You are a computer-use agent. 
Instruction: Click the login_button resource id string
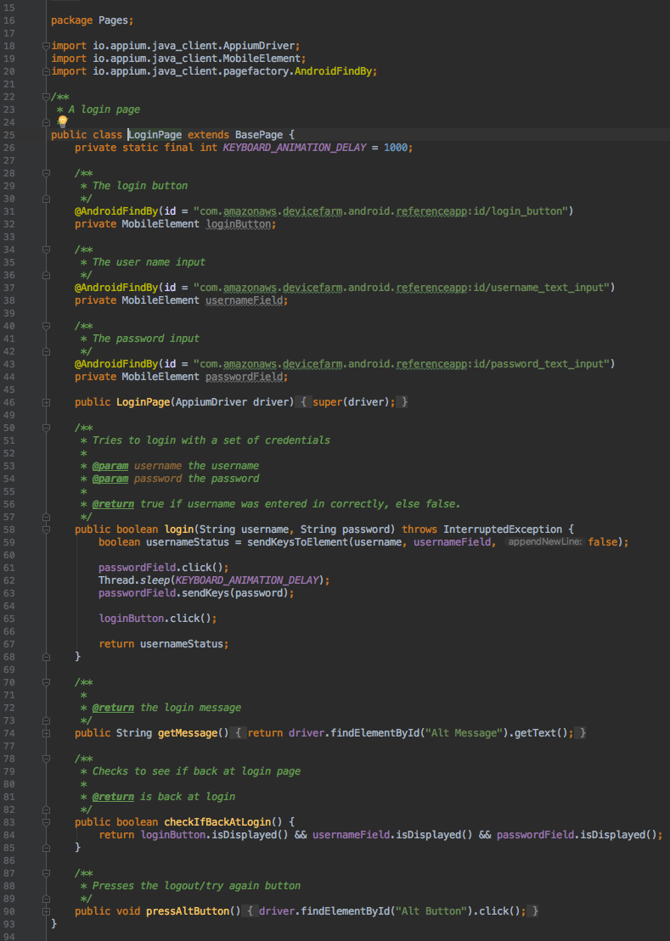[x=380, y=210]
